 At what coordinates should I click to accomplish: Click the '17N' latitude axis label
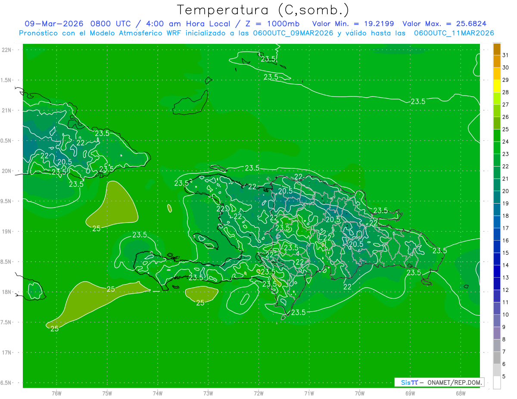coord(6,353)
